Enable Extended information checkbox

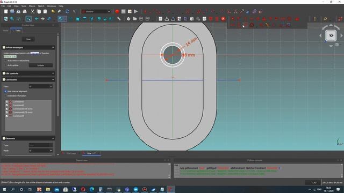(x=6, y=96)
